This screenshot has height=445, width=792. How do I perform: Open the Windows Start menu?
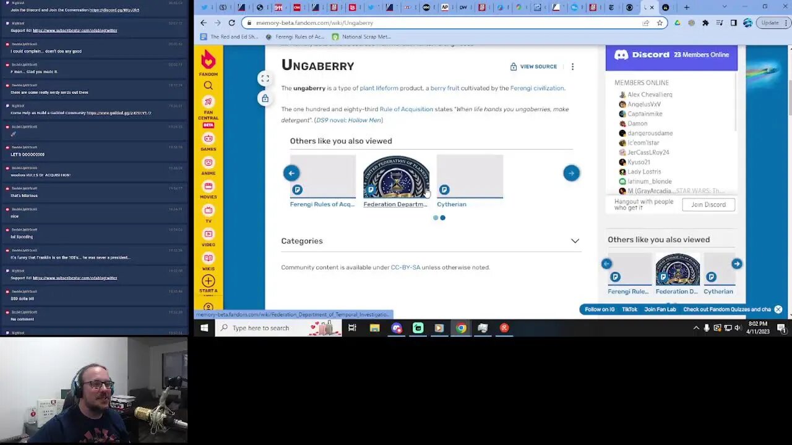click(x=204, y=328)
